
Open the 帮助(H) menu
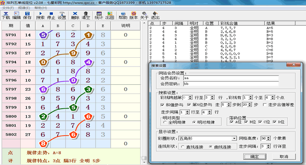40,8
